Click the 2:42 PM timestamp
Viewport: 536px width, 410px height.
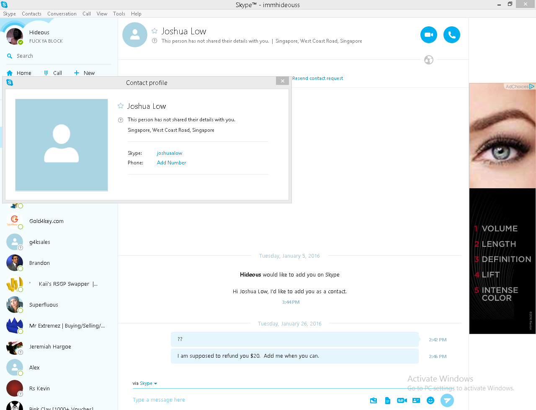point(438,340)
